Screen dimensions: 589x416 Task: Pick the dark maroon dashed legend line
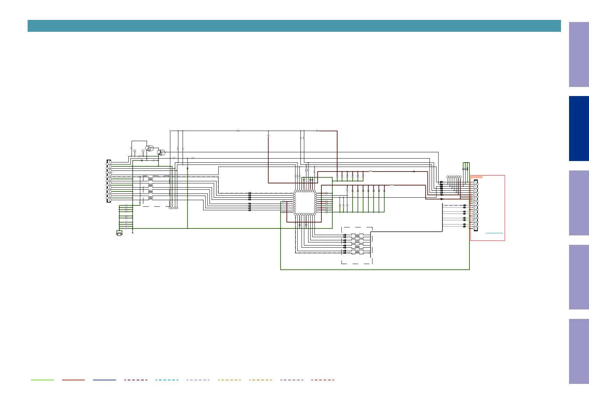[136, 380]
